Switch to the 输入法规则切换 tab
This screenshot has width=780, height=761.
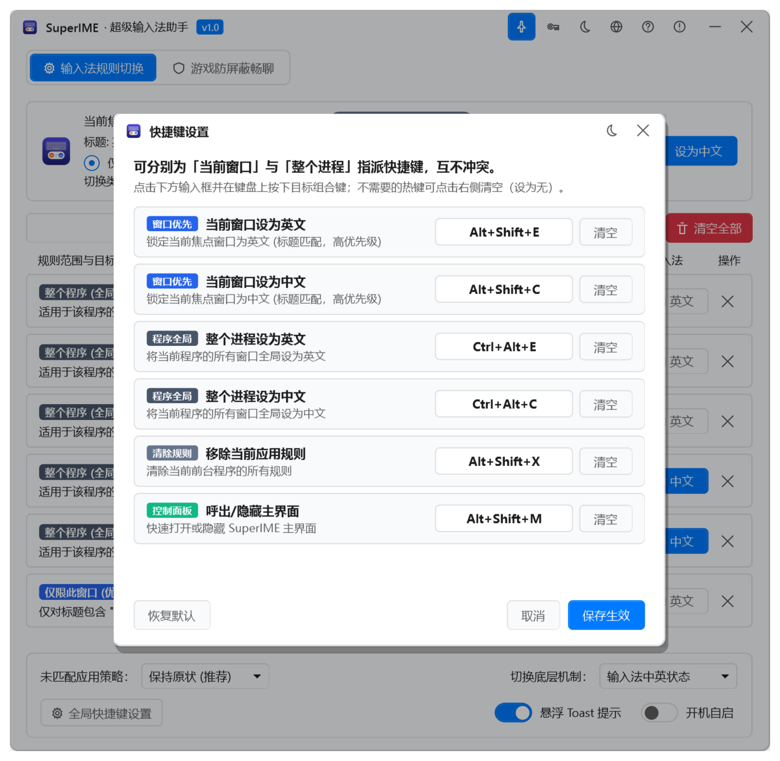(93, 68)
